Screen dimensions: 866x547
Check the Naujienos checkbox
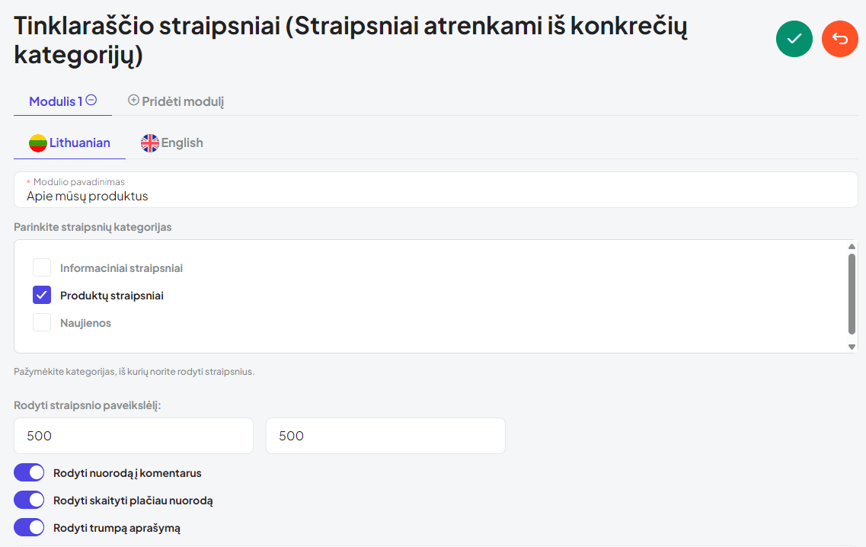click(x=42, y=322)
